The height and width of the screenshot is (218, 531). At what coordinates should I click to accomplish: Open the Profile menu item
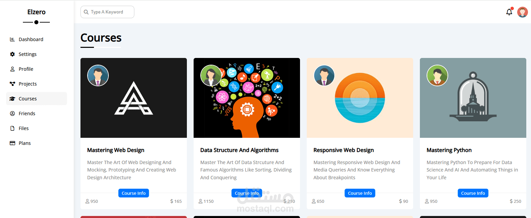26,69
